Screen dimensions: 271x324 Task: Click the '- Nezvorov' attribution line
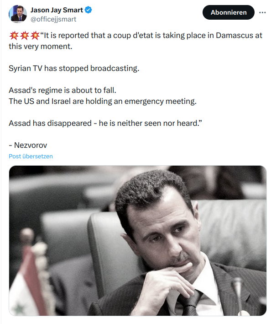(x=28, y=145)
